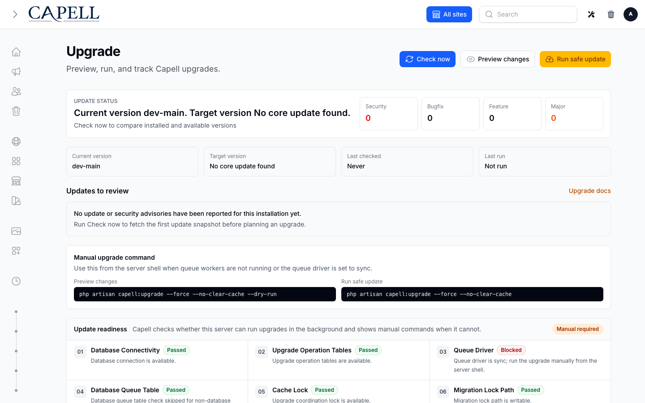Click the Cache Lock check title
The image size is (645, 403).
tap(290, 390)
